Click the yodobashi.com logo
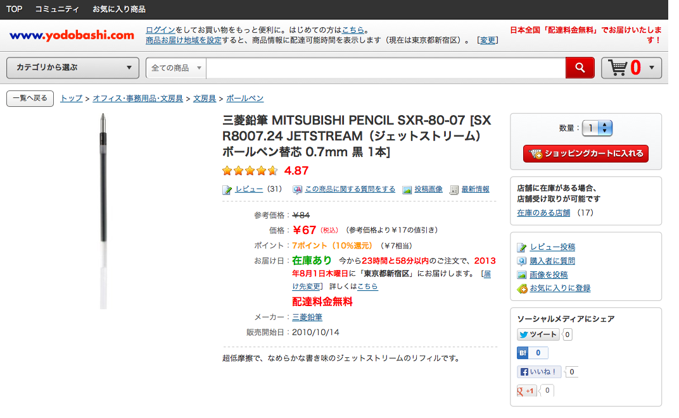 point(72,35)
